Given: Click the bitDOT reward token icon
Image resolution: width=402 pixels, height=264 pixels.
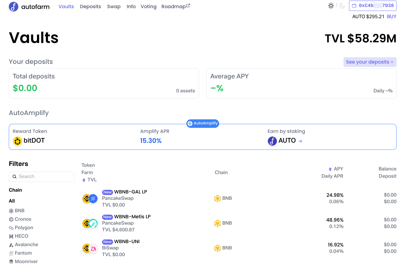Looking at the screenshot, I should (x=18, y=141).
